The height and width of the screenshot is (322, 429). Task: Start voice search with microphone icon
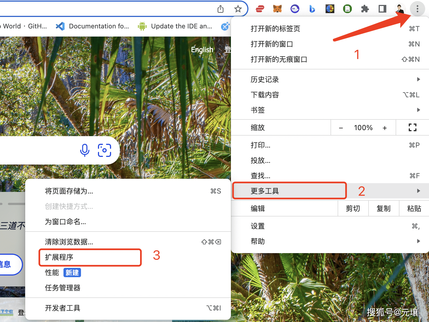85,150
